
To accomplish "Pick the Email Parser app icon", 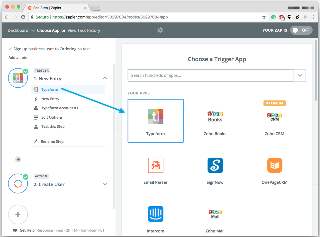I will point(155,165).
